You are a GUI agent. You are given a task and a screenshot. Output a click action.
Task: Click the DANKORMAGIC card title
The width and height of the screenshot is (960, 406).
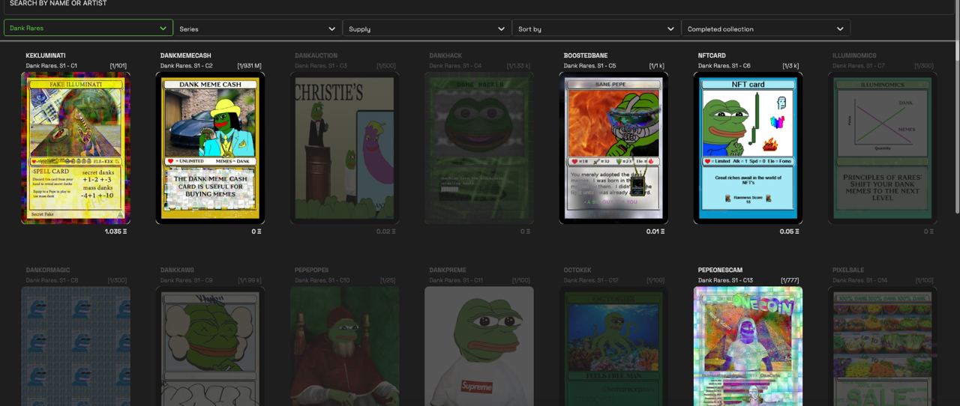click(x=47, y=270)
